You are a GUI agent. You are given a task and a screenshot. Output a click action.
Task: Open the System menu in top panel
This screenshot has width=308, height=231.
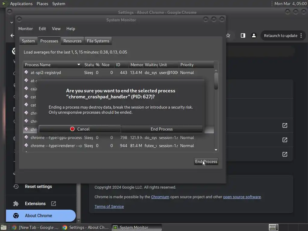pos(59,4)
